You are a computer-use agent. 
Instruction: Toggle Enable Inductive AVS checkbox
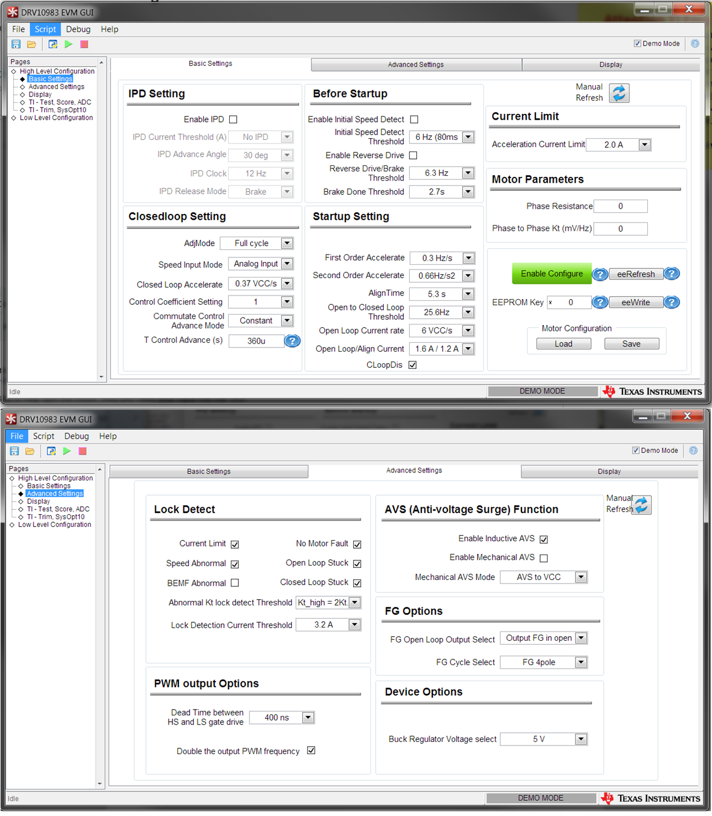(x=544, y=539)
